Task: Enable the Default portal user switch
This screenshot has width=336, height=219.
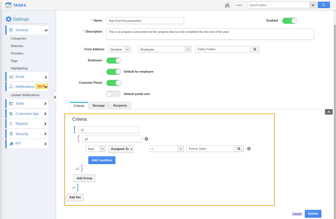Action: [113, 94]
